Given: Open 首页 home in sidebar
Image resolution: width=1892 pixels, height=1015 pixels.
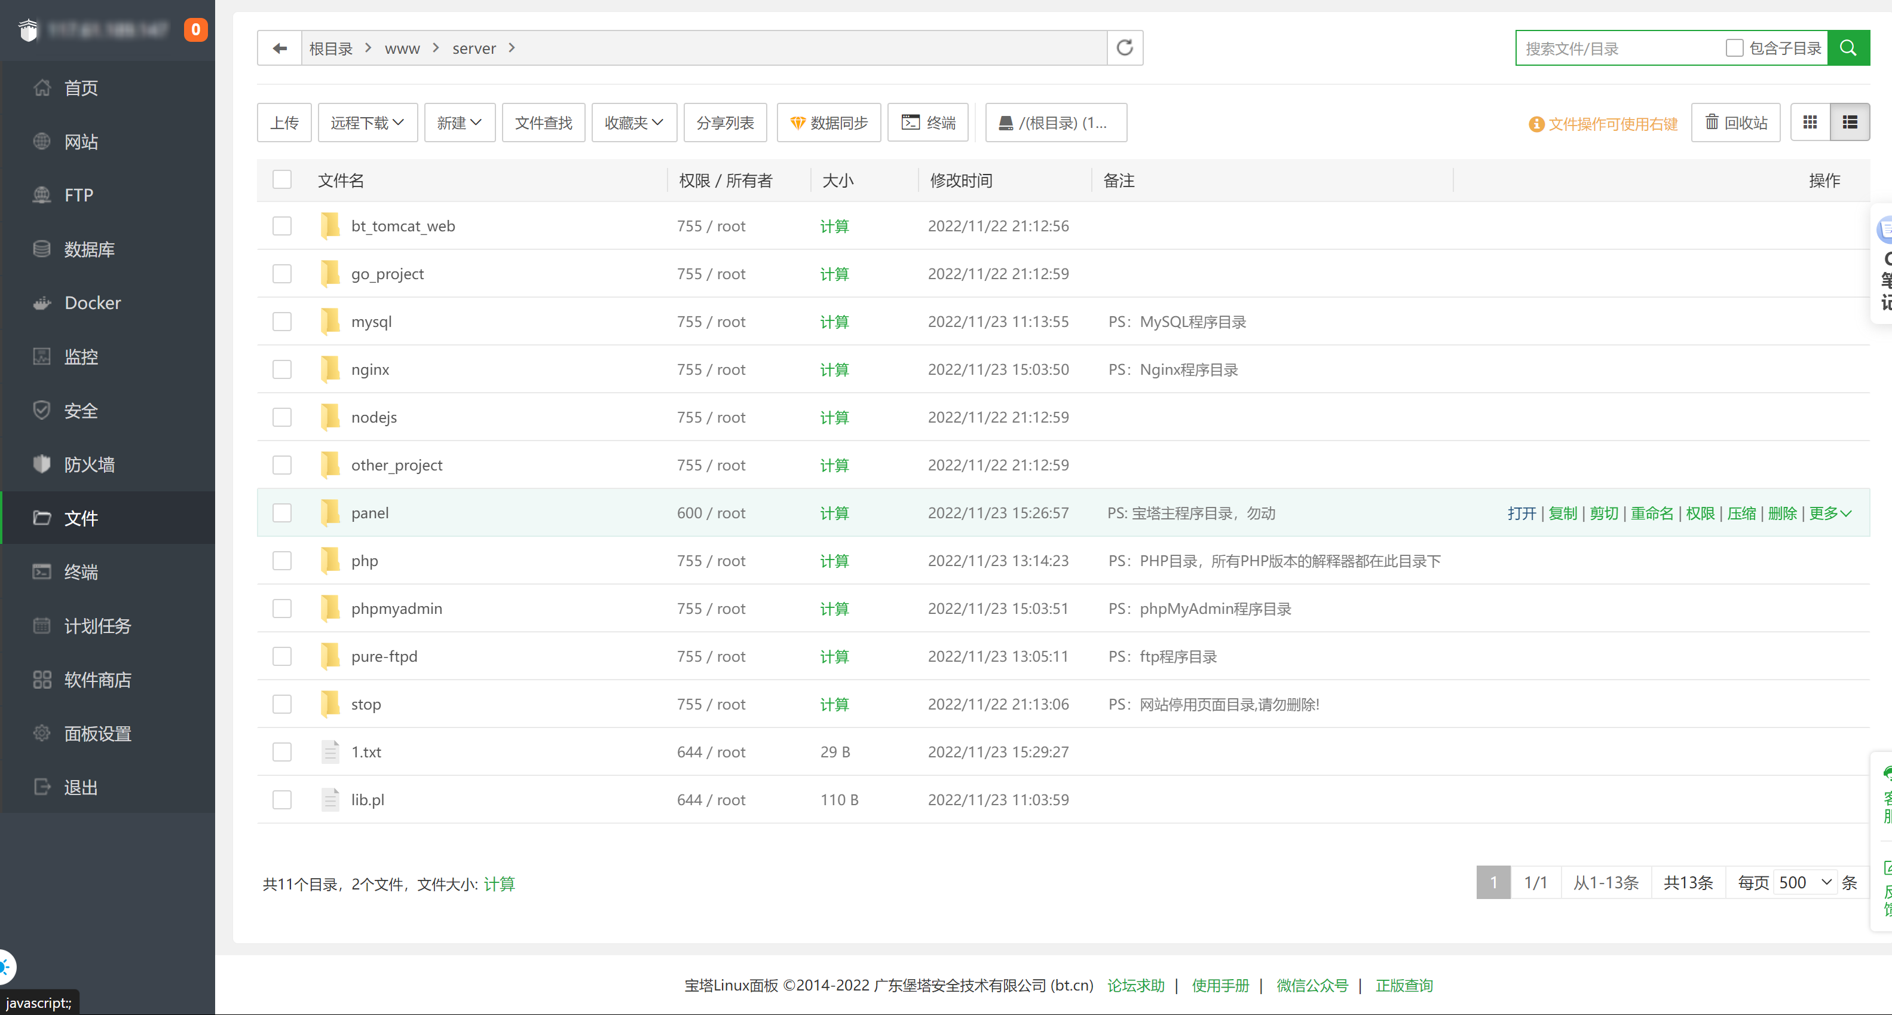Looking at the screenshot, I should 108,88.
